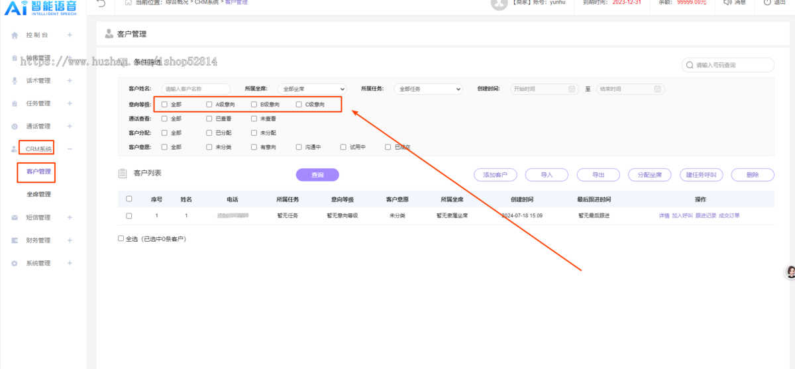Expand 通话管理 with its plus sign
This screenshot has height=369, width=795.
pyautogui.click(x=70, y=127)
